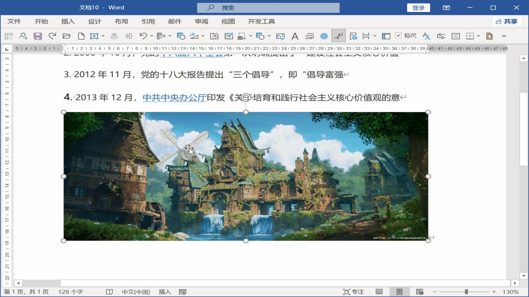The height and width of the screenshot is (297, 529).
Task: Open Ribbon Display Options button
Action: click(x=446, y=8)
